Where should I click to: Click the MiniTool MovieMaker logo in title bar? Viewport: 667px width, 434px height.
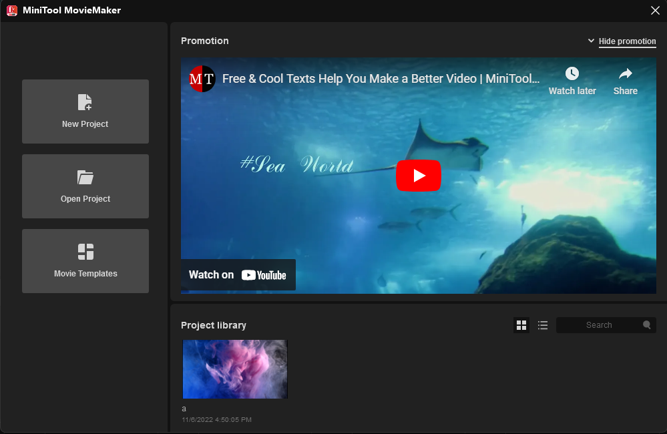11,10
